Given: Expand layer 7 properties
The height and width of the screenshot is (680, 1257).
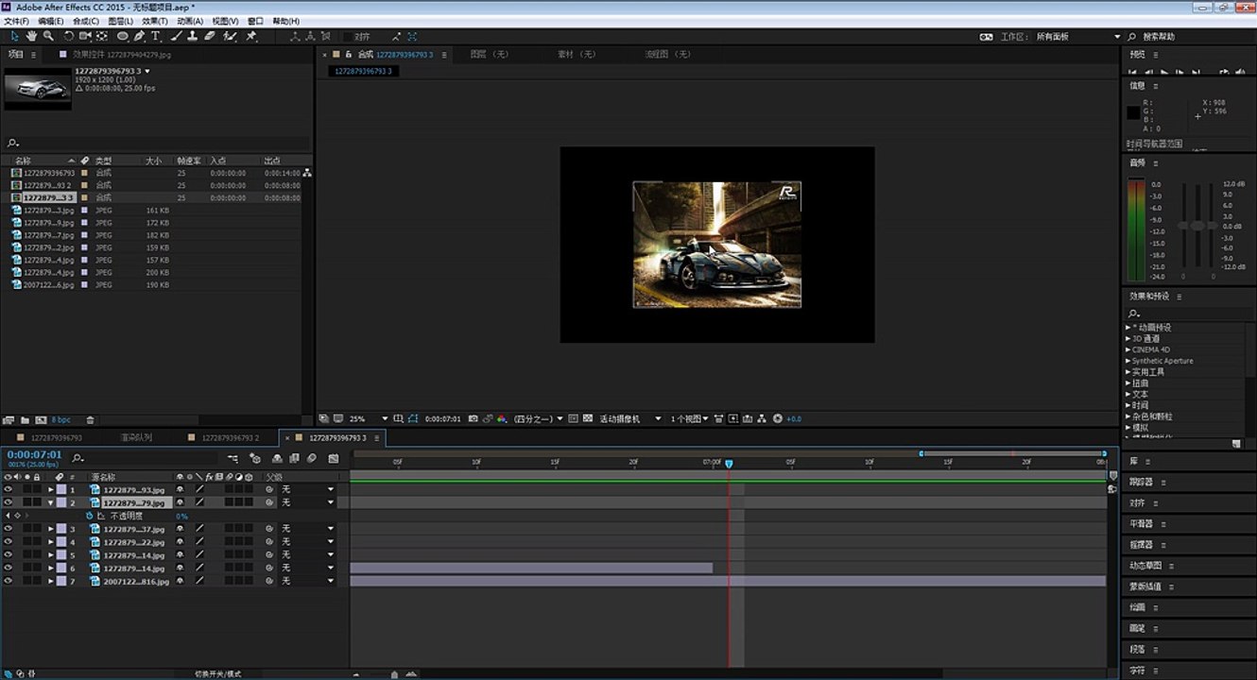Looking at the screenshot, I should [x=51, y=581].
